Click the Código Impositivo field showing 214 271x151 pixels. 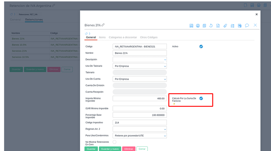tap(140, 122)
